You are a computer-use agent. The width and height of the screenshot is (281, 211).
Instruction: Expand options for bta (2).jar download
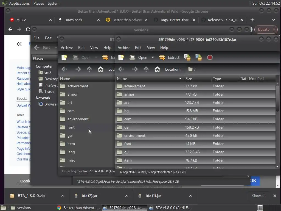click(x=127, y=196)
